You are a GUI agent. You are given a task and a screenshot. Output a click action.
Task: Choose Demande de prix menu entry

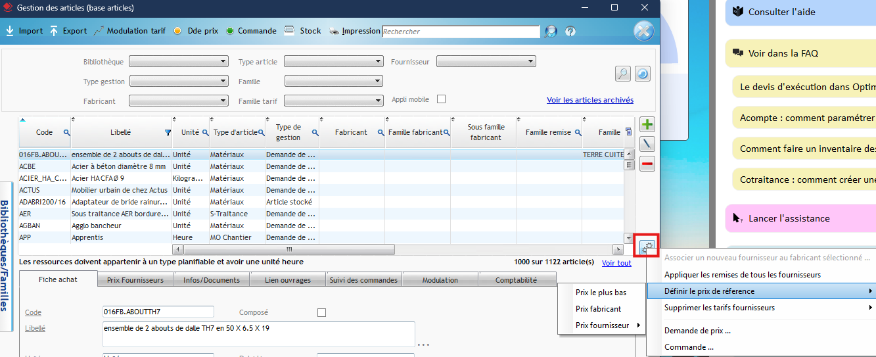697,331
